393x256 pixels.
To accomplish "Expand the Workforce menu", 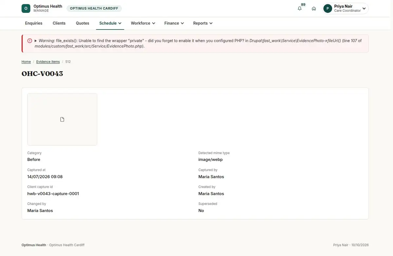I will 143,23.
